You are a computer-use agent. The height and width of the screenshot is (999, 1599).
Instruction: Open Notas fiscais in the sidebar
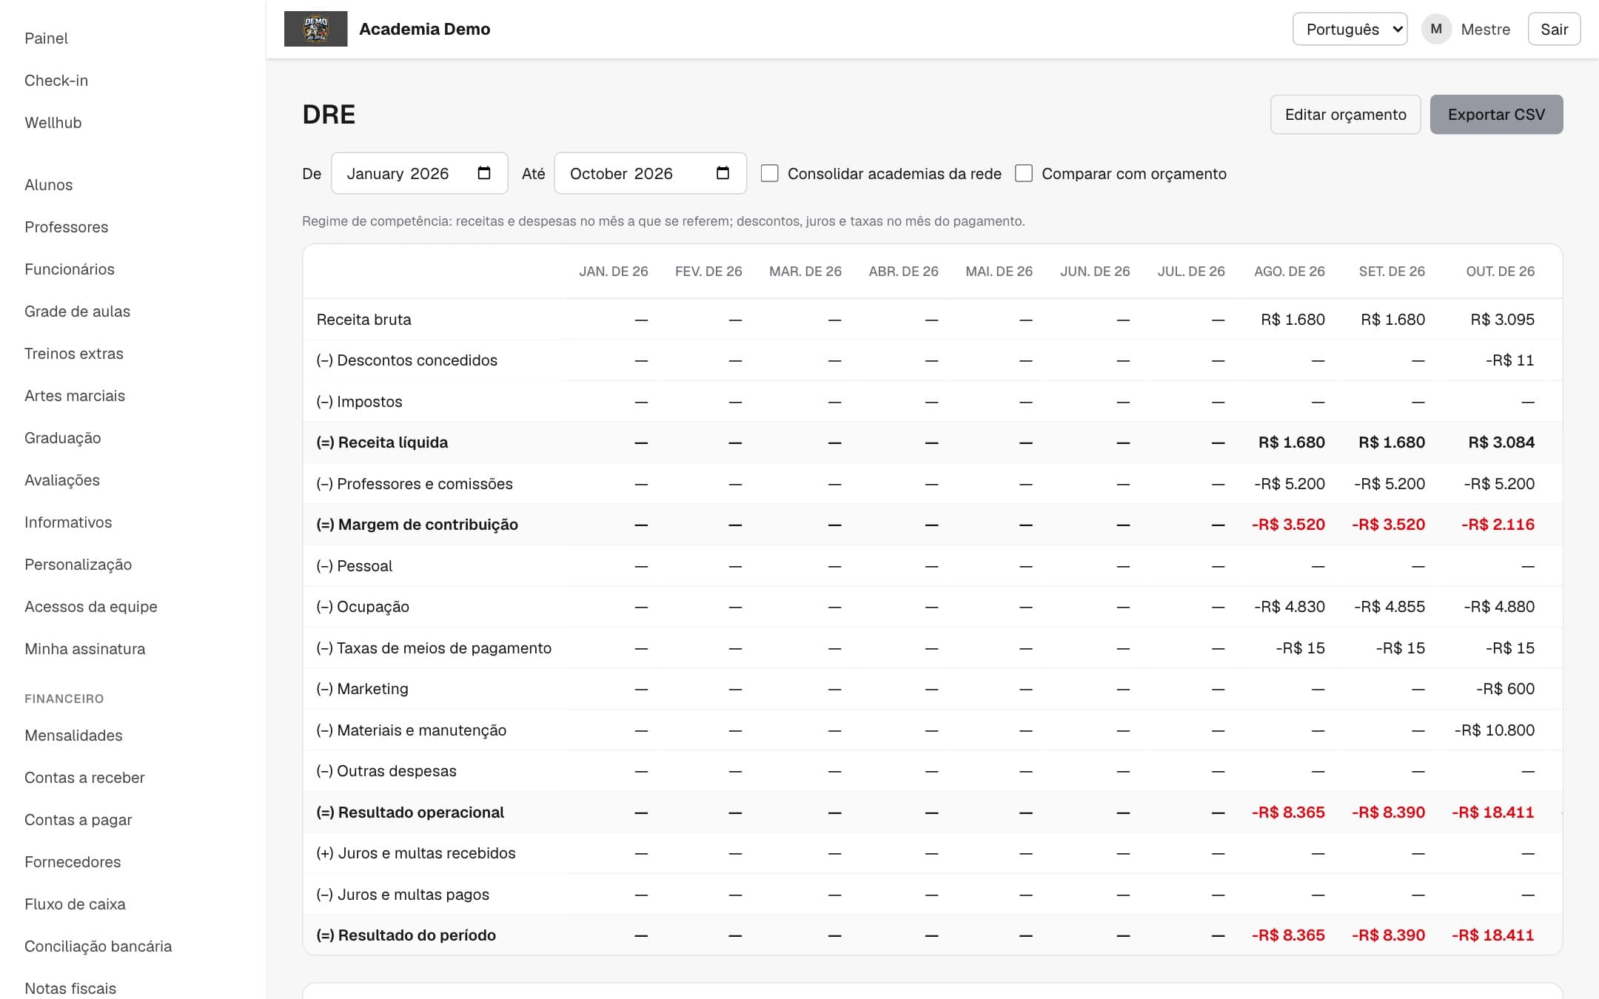pyautogui.click(x=70, y=989)
